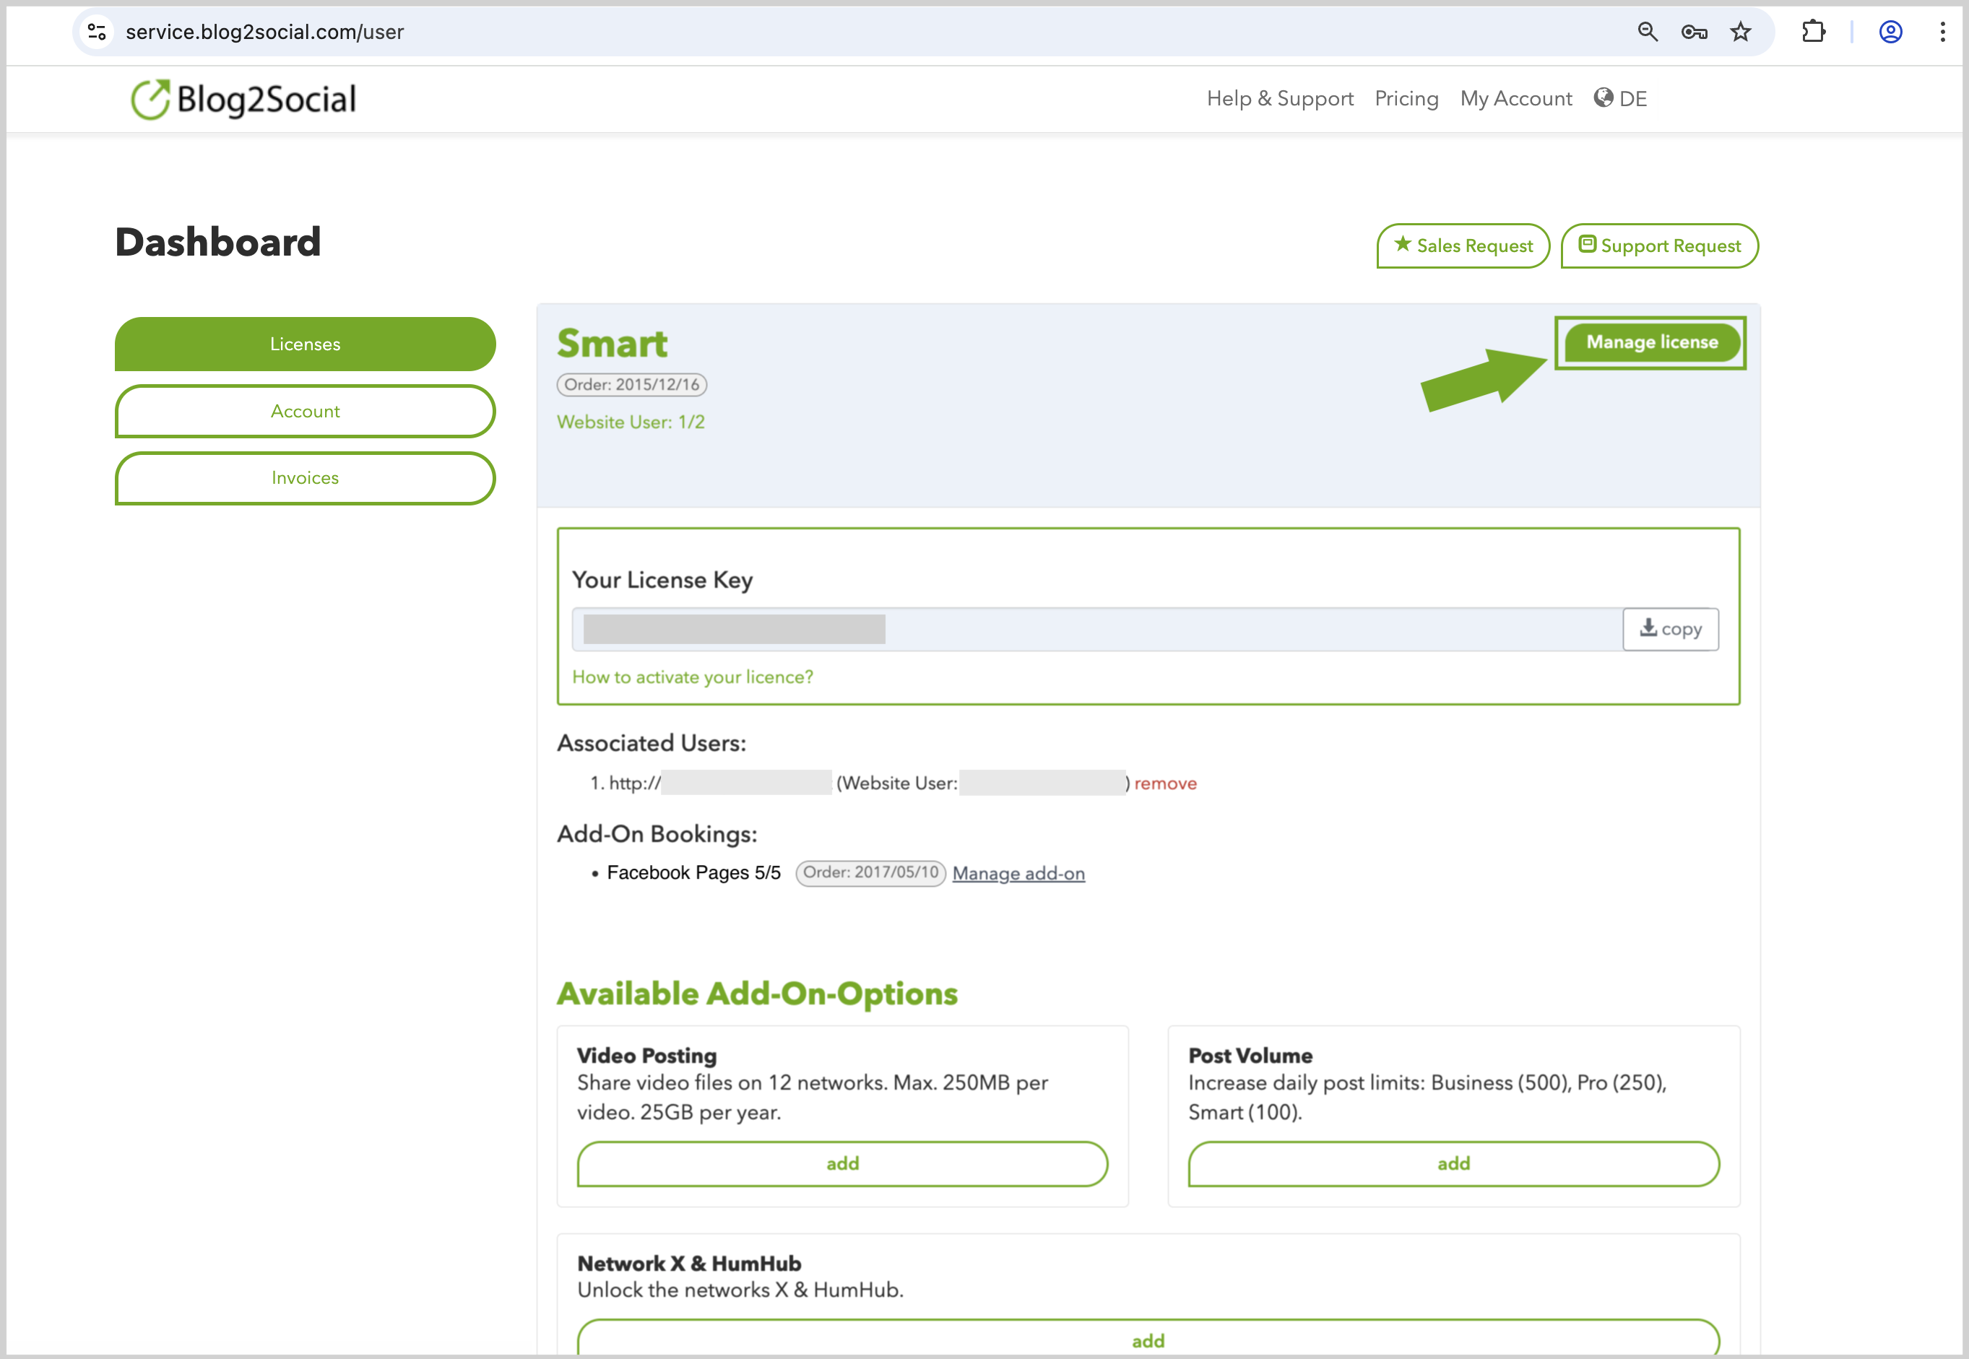Select the Account sidebar tab
The height and width of the screenshot is (1359, 1969).
tap(305, 412)
